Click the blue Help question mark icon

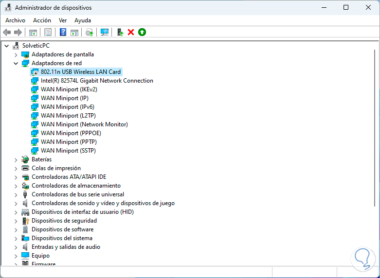point(63,32)
